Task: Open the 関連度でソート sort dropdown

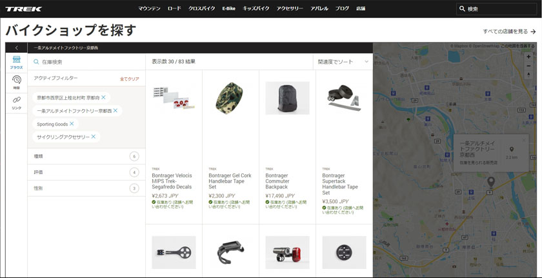Action: coord(343,62)
